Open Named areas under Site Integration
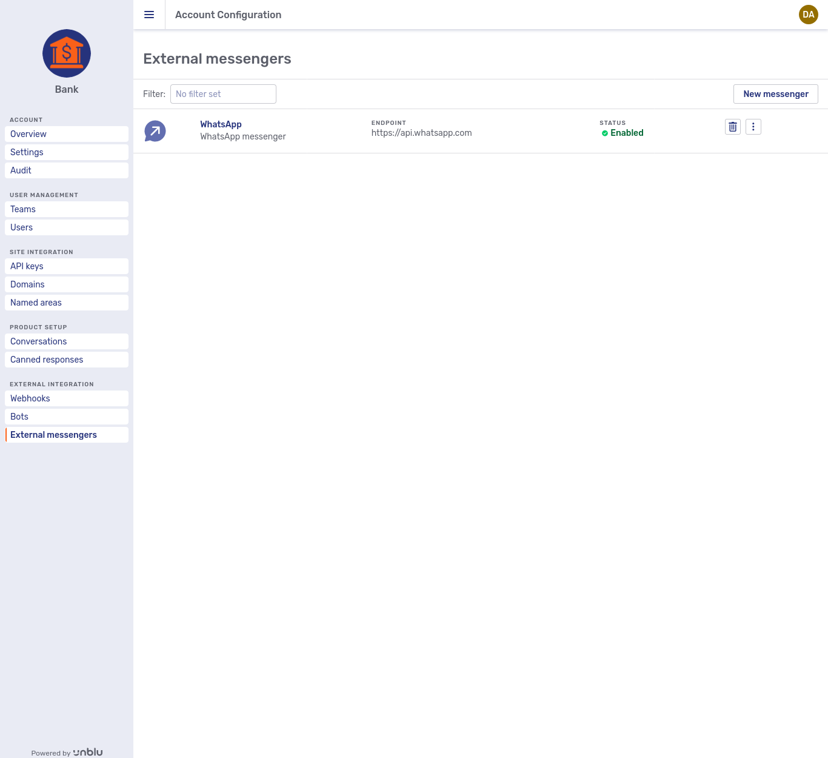 click(x=36, y=303)
